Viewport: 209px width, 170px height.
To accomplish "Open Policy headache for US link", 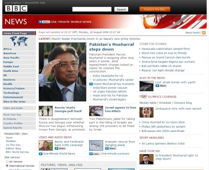I will point(108,76).
